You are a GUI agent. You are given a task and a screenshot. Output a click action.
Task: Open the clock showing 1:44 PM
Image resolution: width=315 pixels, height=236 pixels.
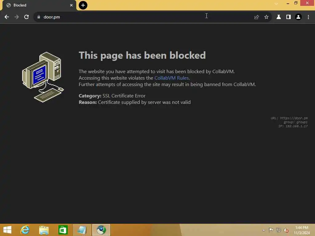tap(302, 230)
